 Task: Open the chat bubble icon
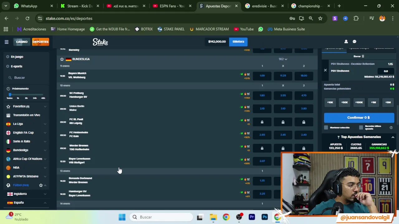(x=354, y=41)
